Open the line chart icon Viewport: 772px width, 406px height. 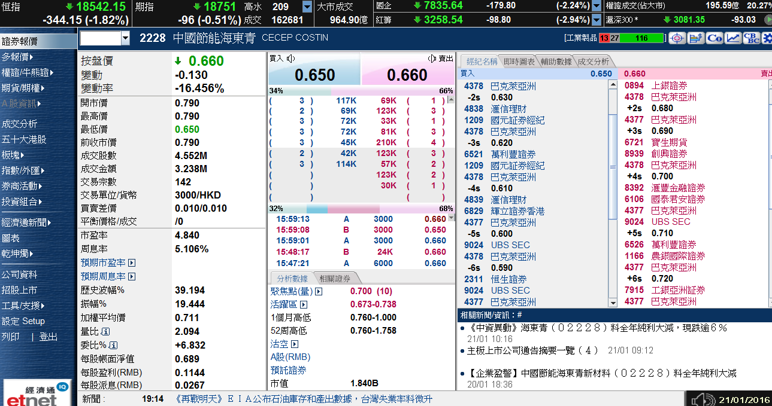pos(733,38)
